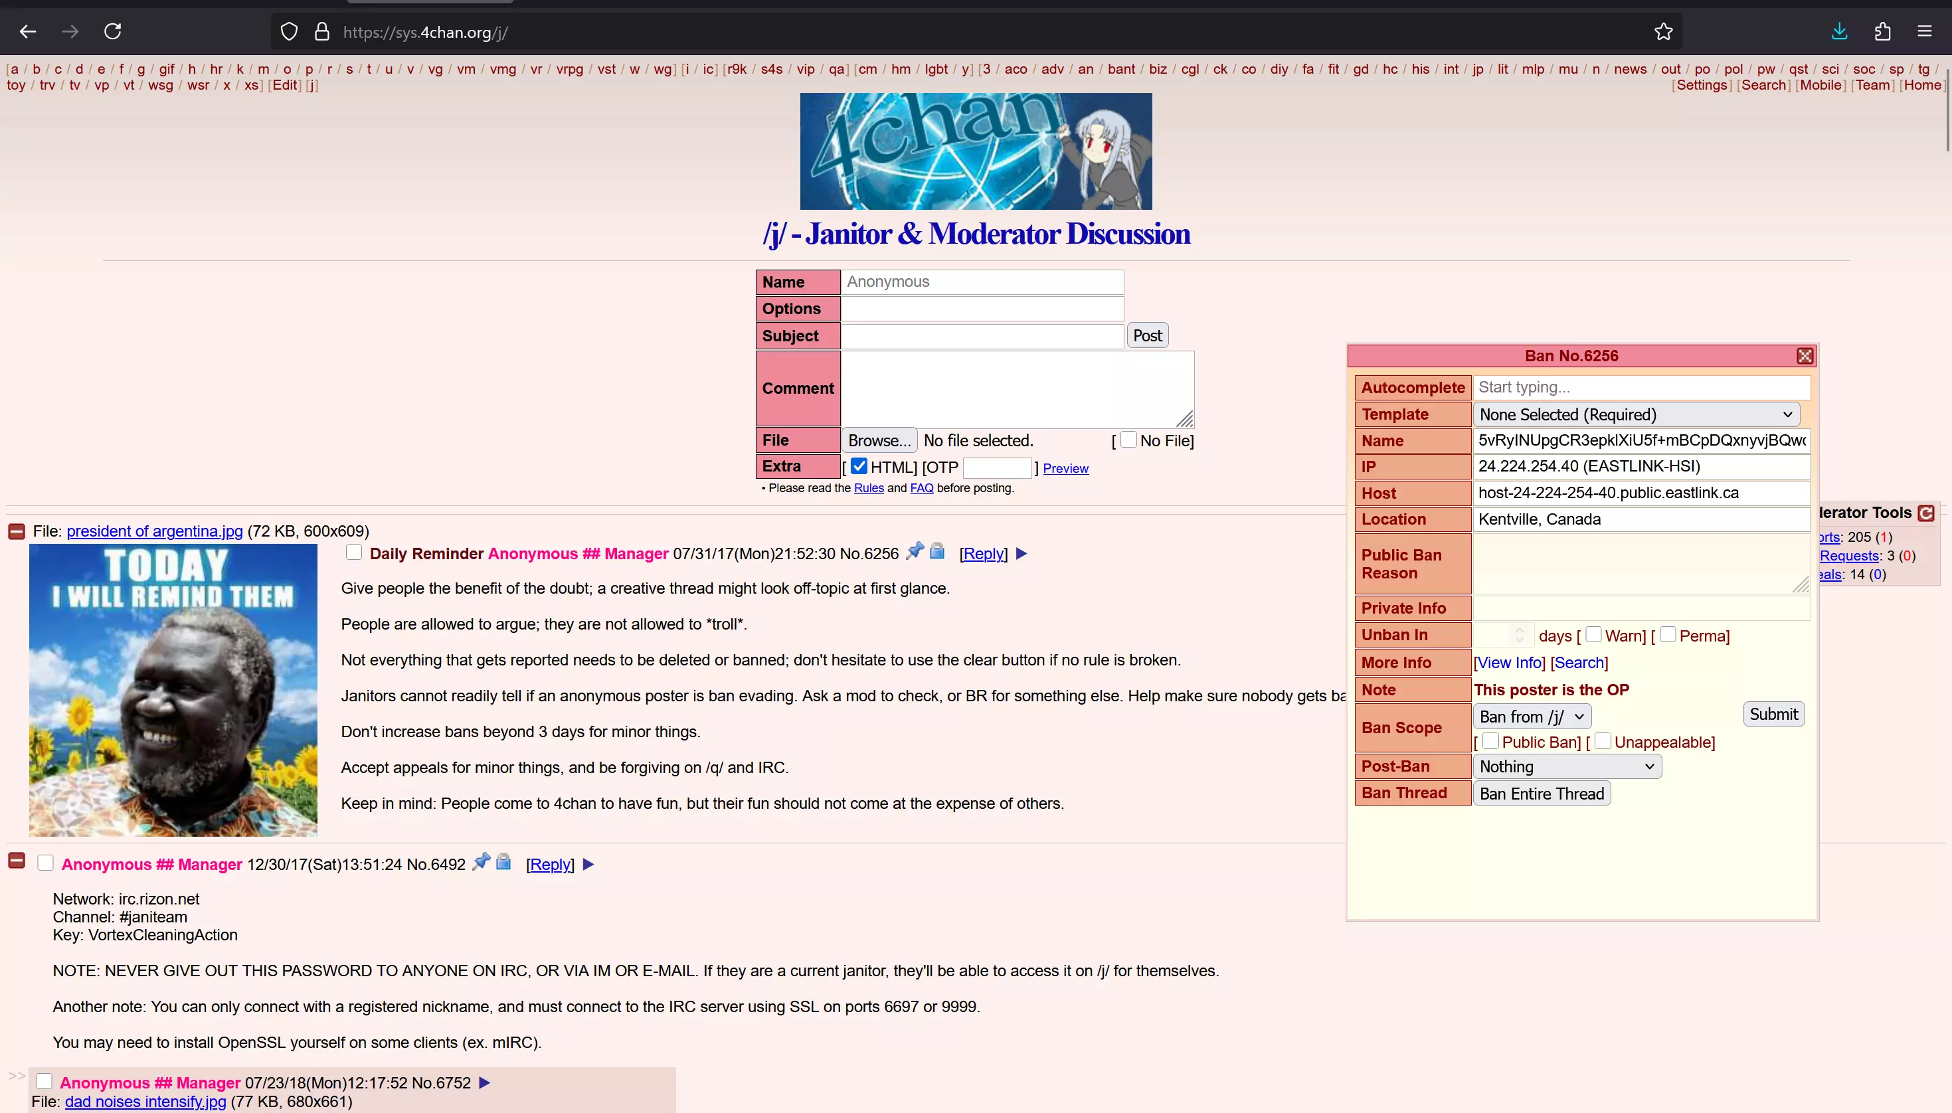Open the browser downloads icon
The width and height of the screenshot is (1952, 1113).
pos(1840,31)
